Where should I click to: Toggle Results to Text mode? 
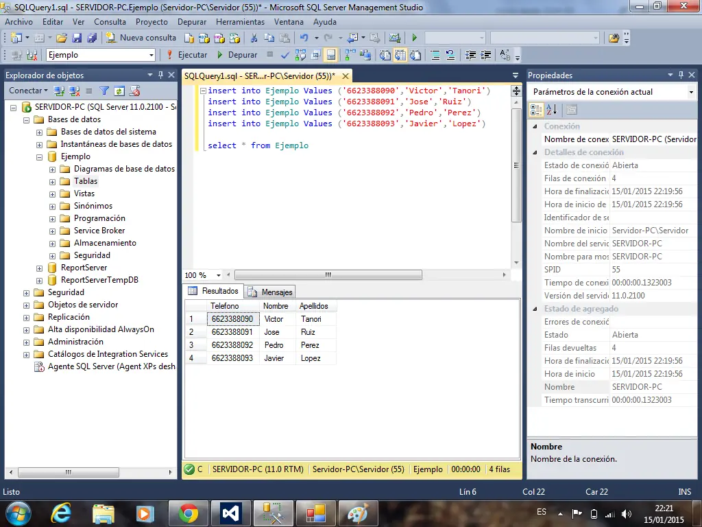click(385, 55)
